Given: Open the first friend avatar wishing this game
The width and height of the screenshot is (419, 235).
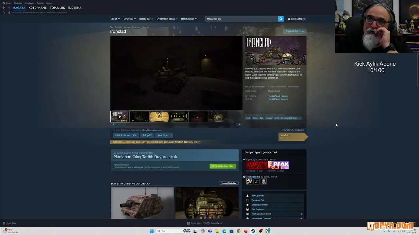Looking at the screenshot, I should (x=249, y=181).
